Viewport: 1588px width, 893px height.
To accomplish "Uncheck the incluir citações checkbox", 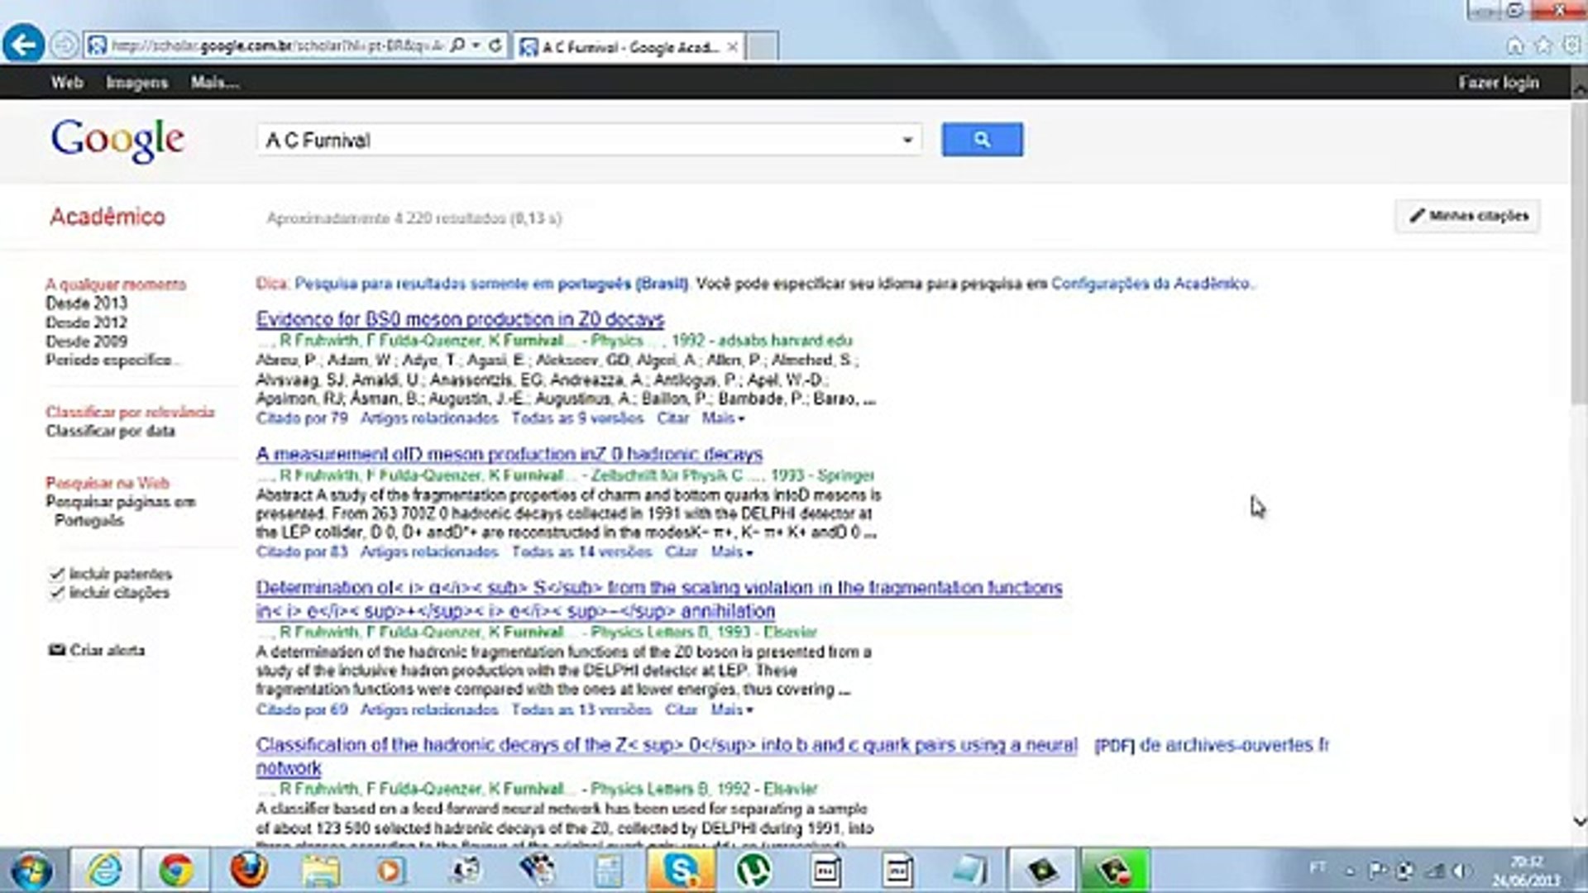I will (x=56, y=593).
